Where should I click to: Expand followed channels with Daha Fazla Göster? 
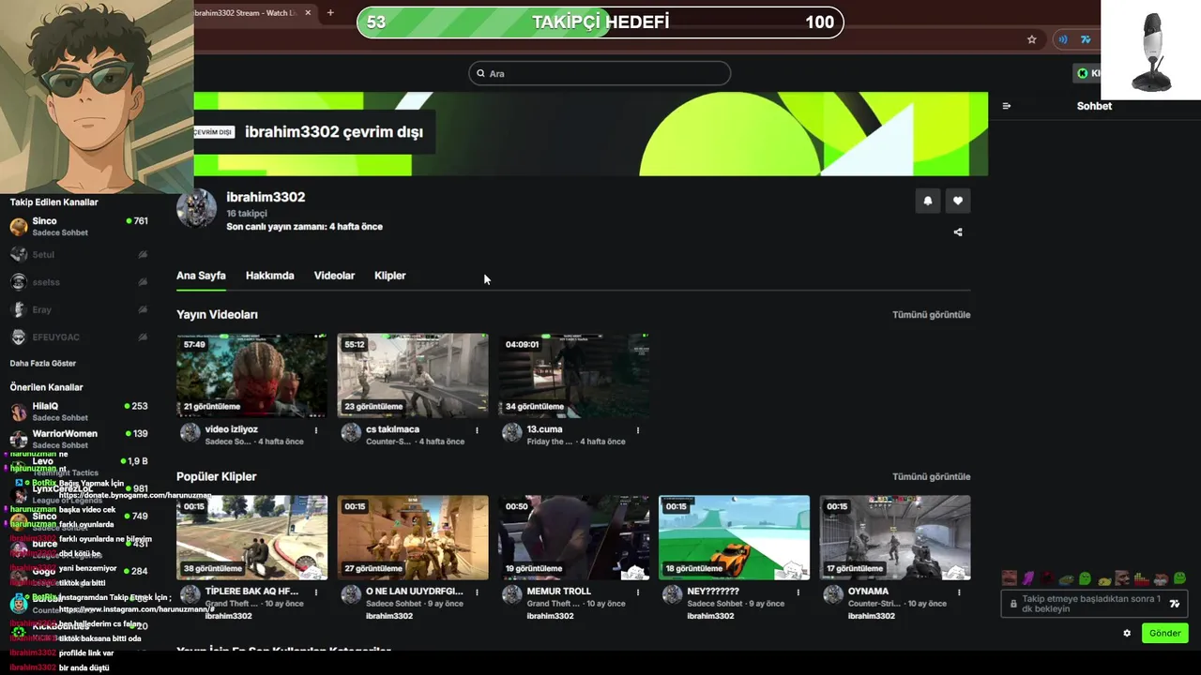(x=43, y=363)
